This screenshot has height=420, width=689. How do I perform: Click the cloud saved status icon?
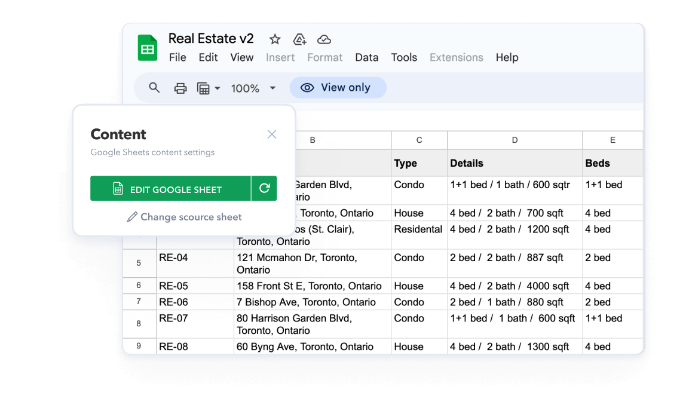click(x=324, y=39)
